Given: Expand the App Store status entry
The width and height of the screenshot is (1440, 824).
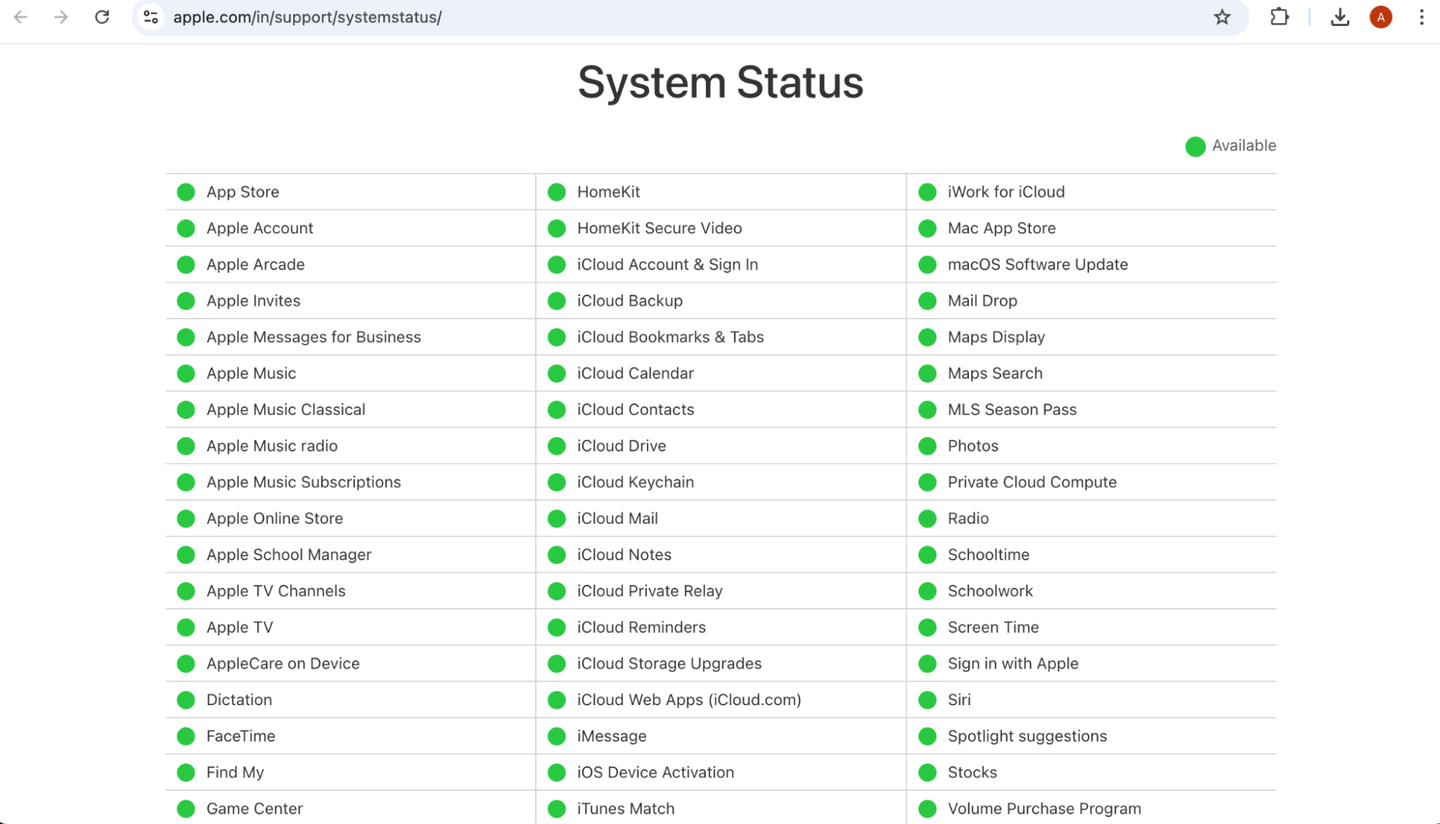Looking at the screenshot, I should [x=242, y=192].
